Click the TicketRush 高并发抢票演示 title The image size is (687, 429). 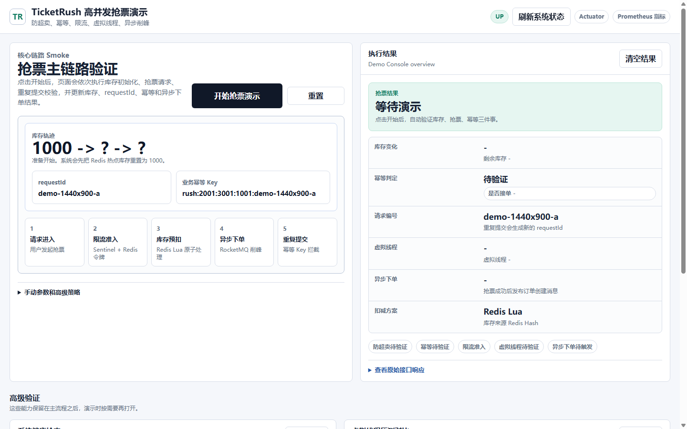click(x=90, y=12)
